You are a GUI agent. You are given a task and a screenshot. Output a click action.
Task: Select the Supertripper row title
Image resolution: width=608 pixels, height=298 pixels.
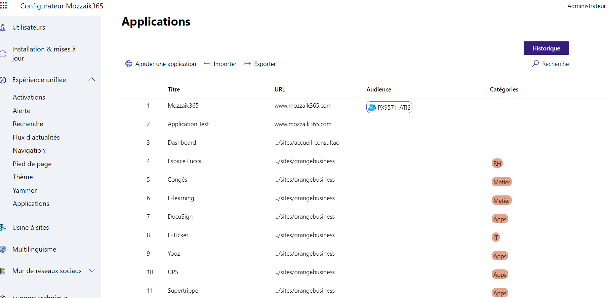tap(184, 291)
